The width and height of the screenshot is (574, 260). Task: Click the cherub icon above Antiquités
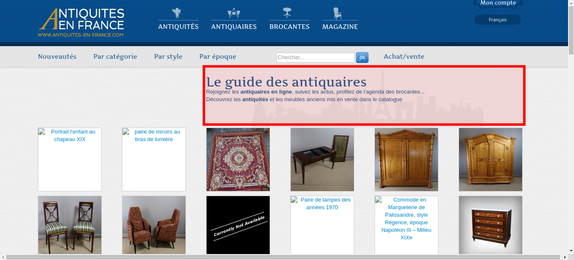(x=177, y=13)
